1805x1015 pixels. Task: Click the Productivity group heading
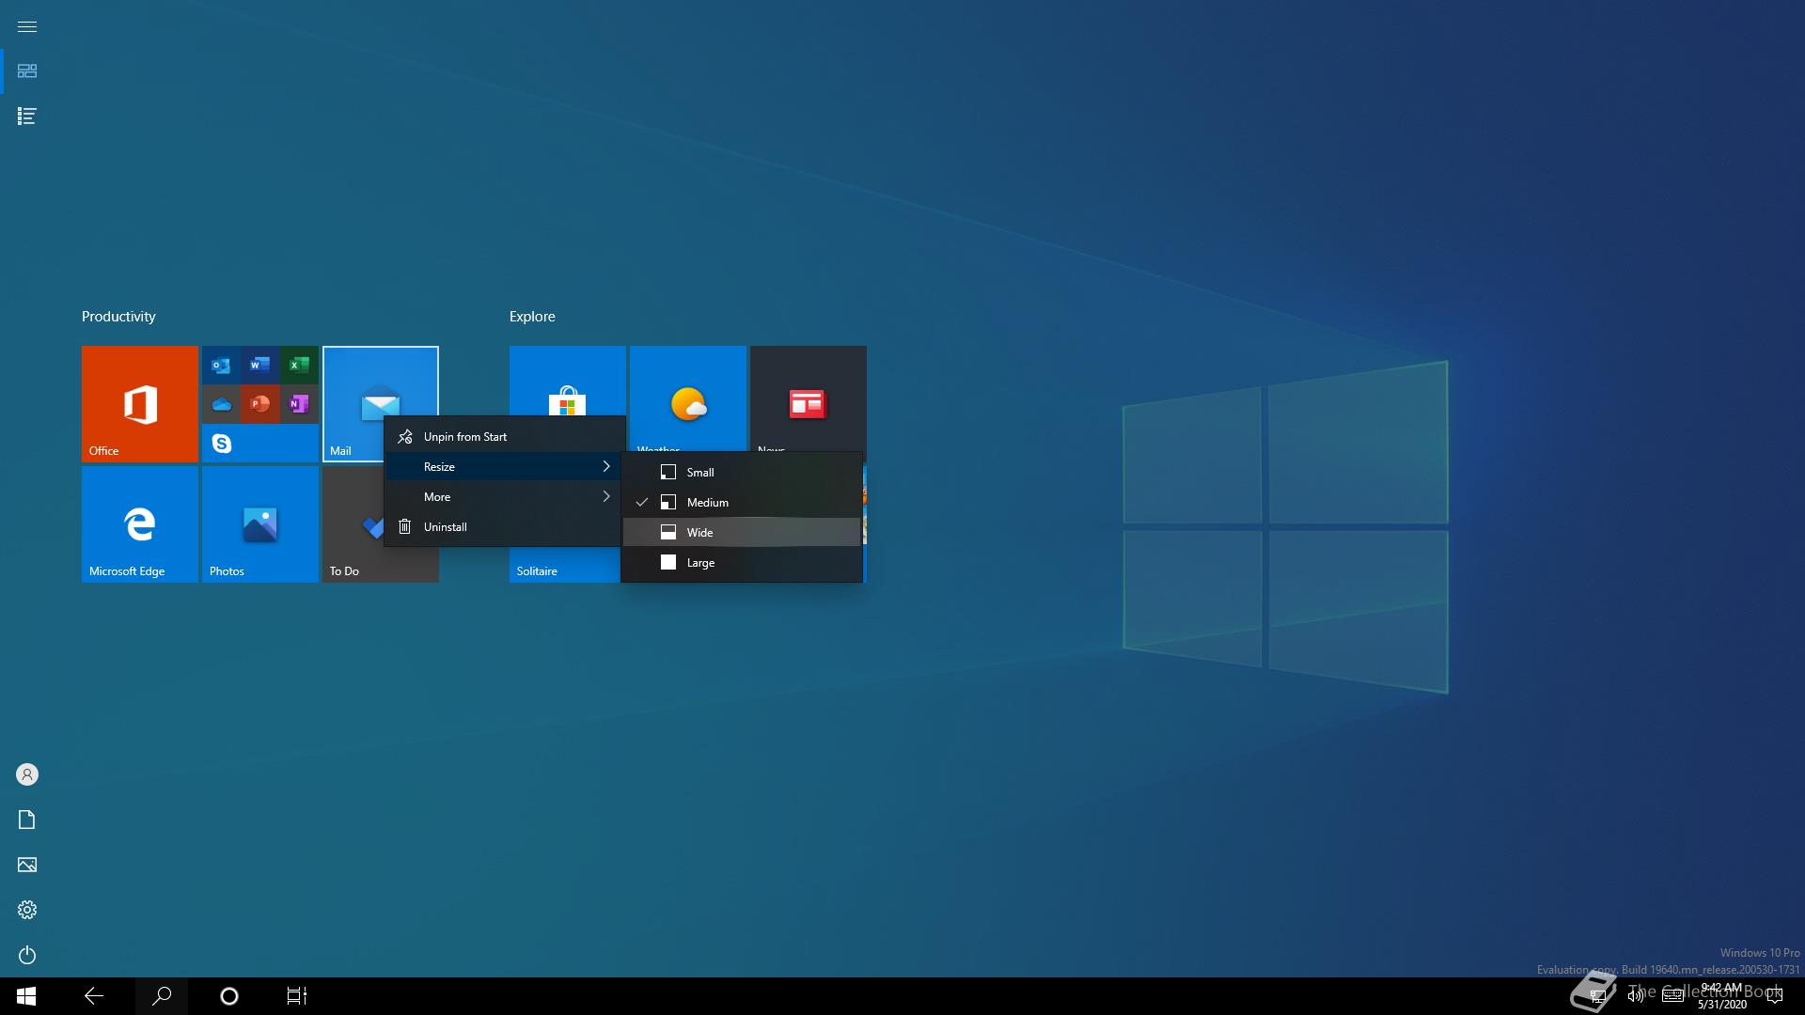tap(118, 317)
